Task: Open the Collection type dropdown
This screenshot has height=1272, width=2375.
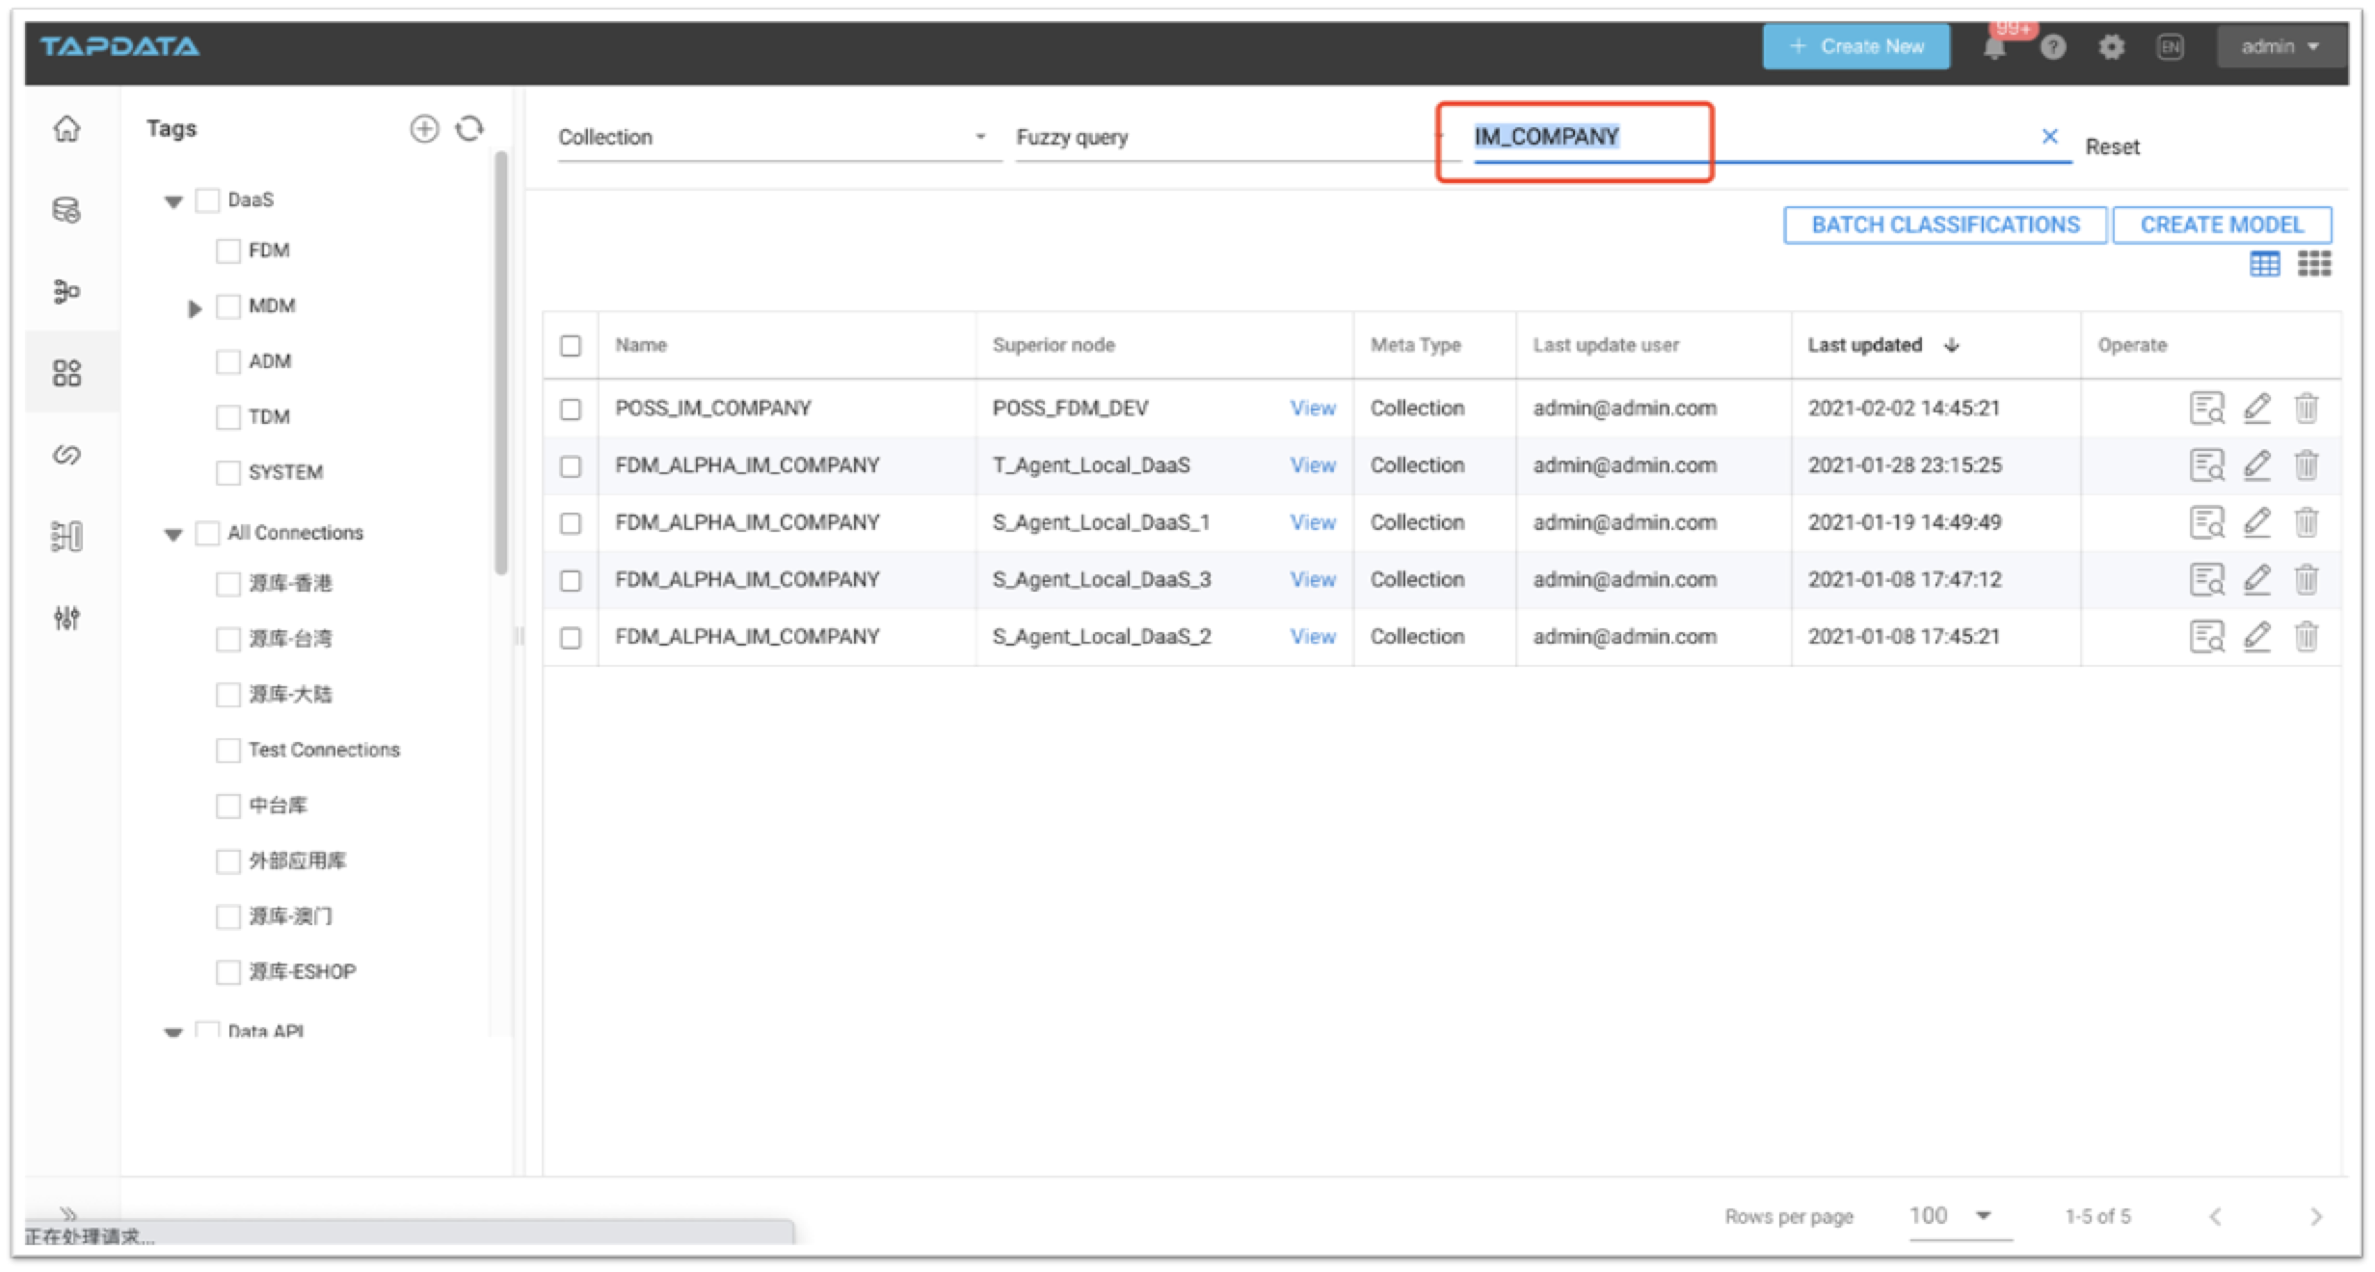Action: (779, 137)
